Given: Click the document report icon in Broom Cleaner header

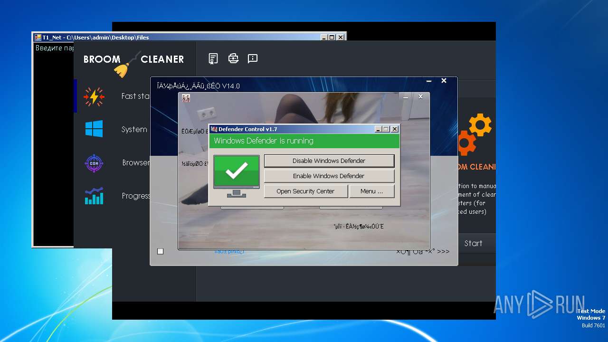Looking at the screenshot, I should [213, 58].
